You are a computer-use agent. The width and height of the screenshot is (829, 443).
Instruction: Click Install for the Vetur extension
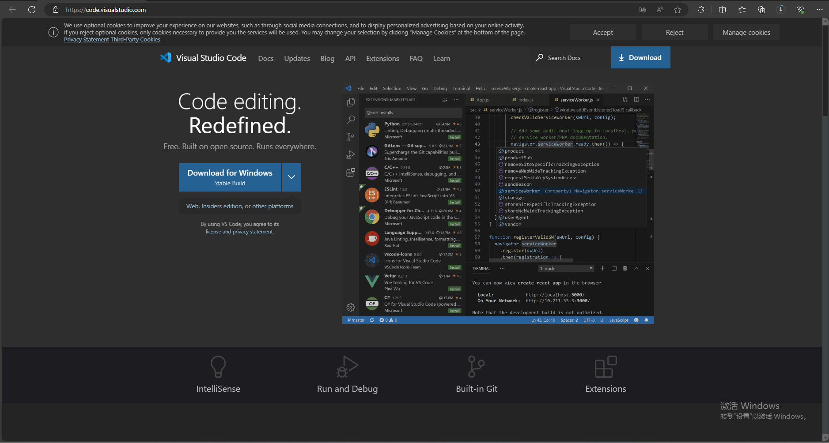click(x=454, y=289)
